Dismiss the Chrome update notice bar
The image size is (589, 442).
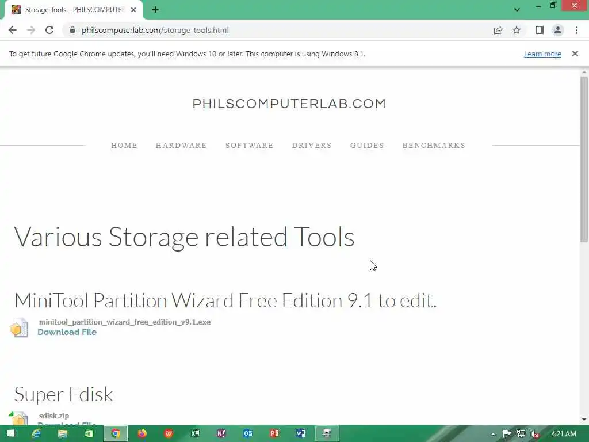(x=575, y=54)
